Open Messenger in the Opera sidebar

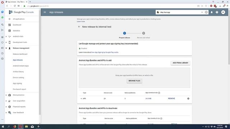coord(3,12)
